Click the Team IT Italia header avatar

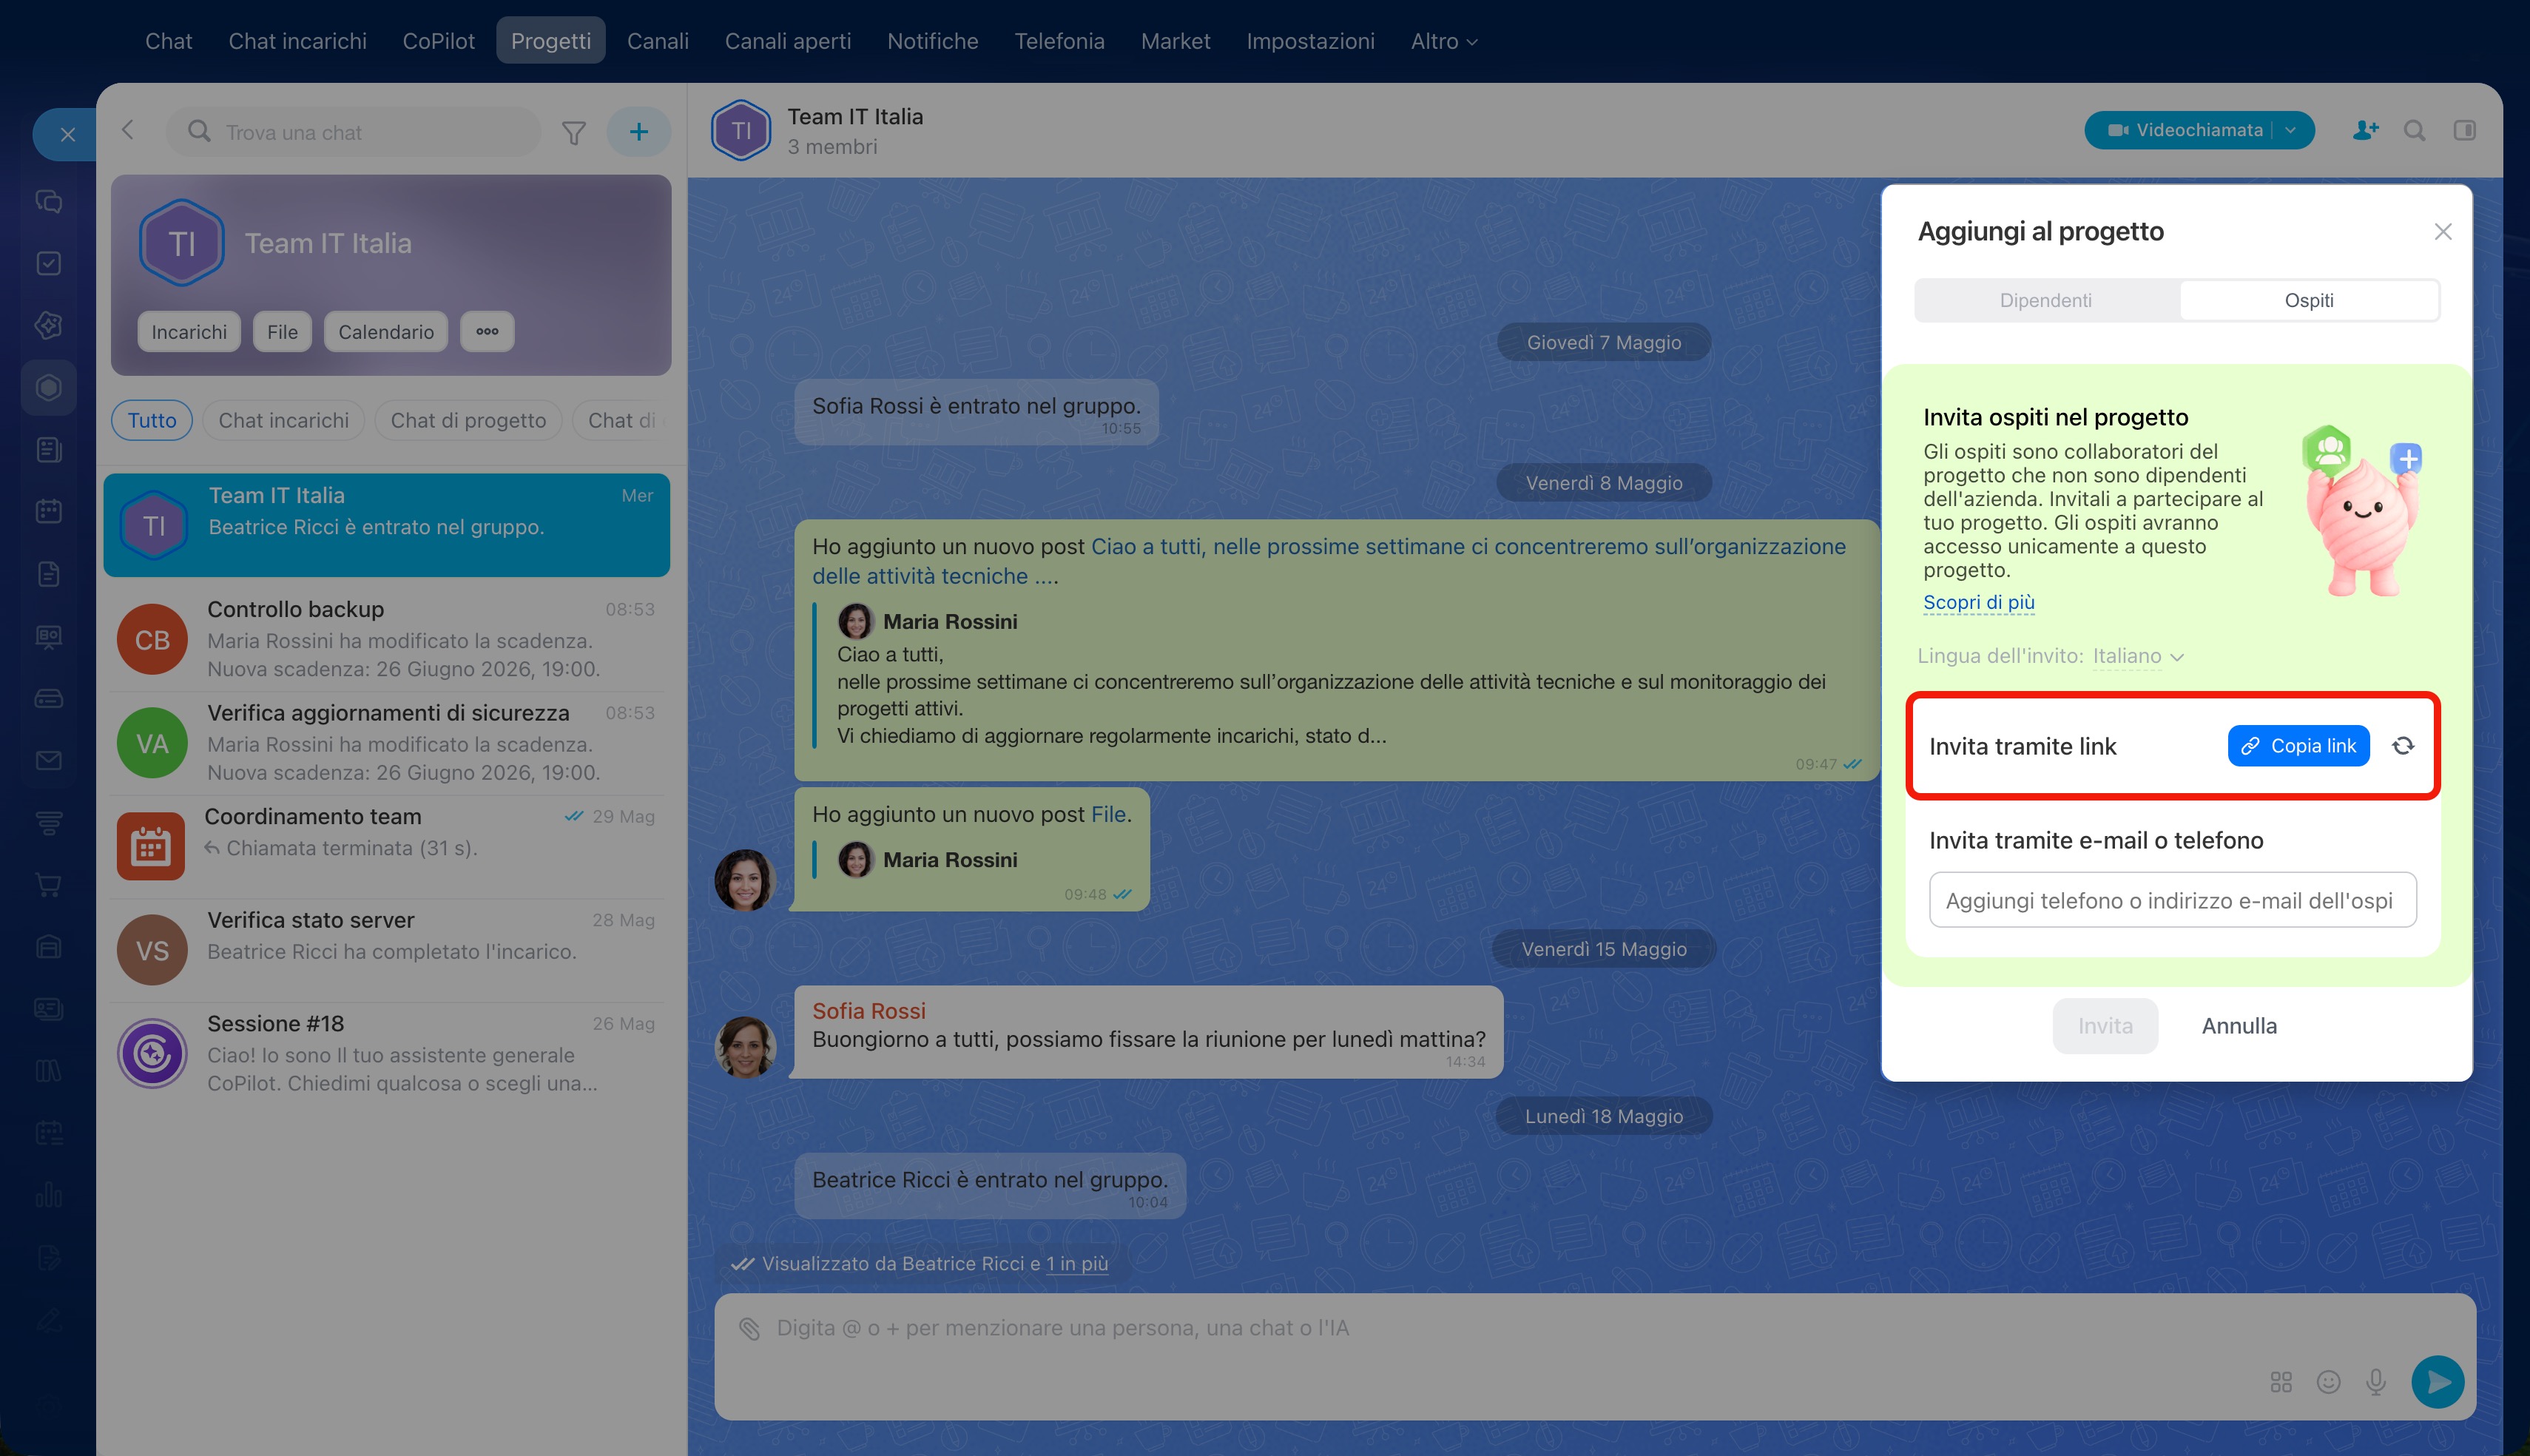click(741, 130)
